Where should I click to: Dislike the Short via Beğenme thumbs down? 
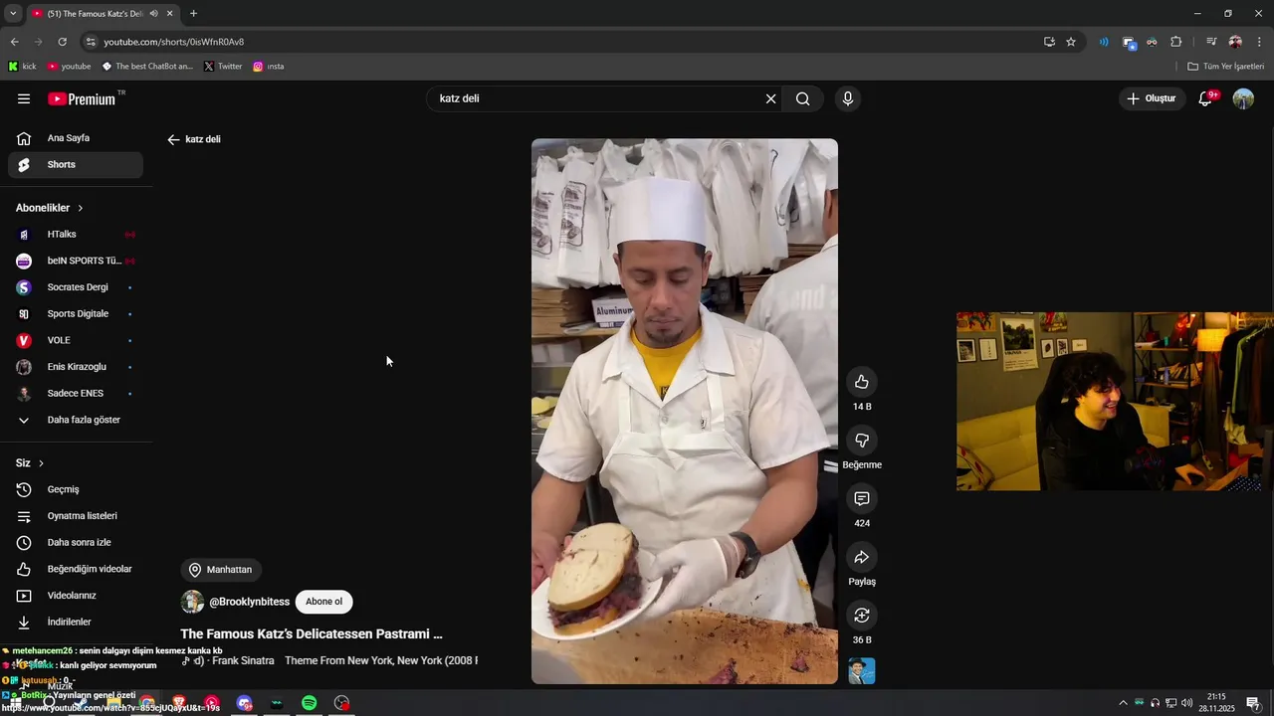862,441
